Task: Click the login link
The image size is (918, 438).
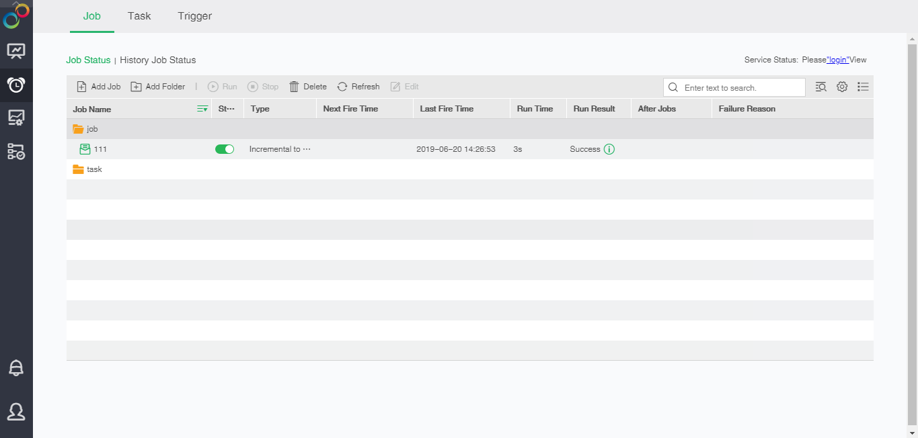Action: pyautogui.click(x=838, y=60)
